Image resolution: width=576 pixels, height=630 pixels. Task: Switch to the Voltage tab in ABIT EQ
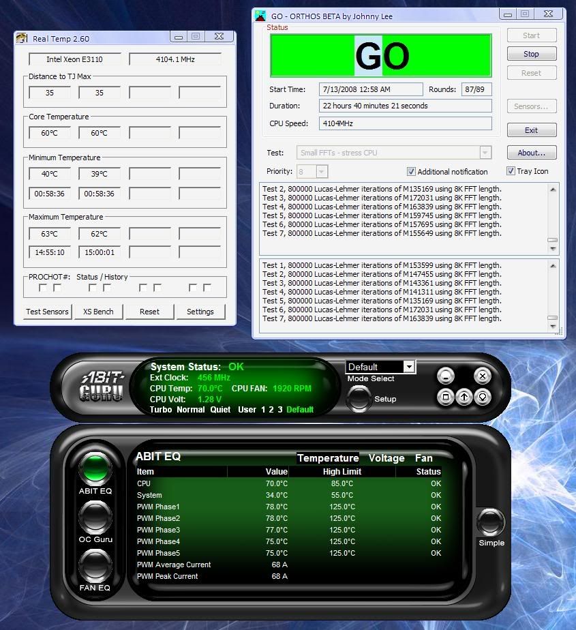[x=386, y=458]
